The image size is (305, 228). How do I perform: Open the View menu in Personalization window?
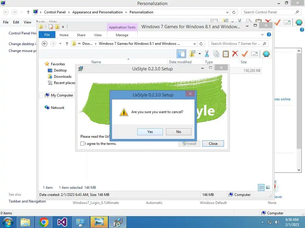(x=27, y=22)
